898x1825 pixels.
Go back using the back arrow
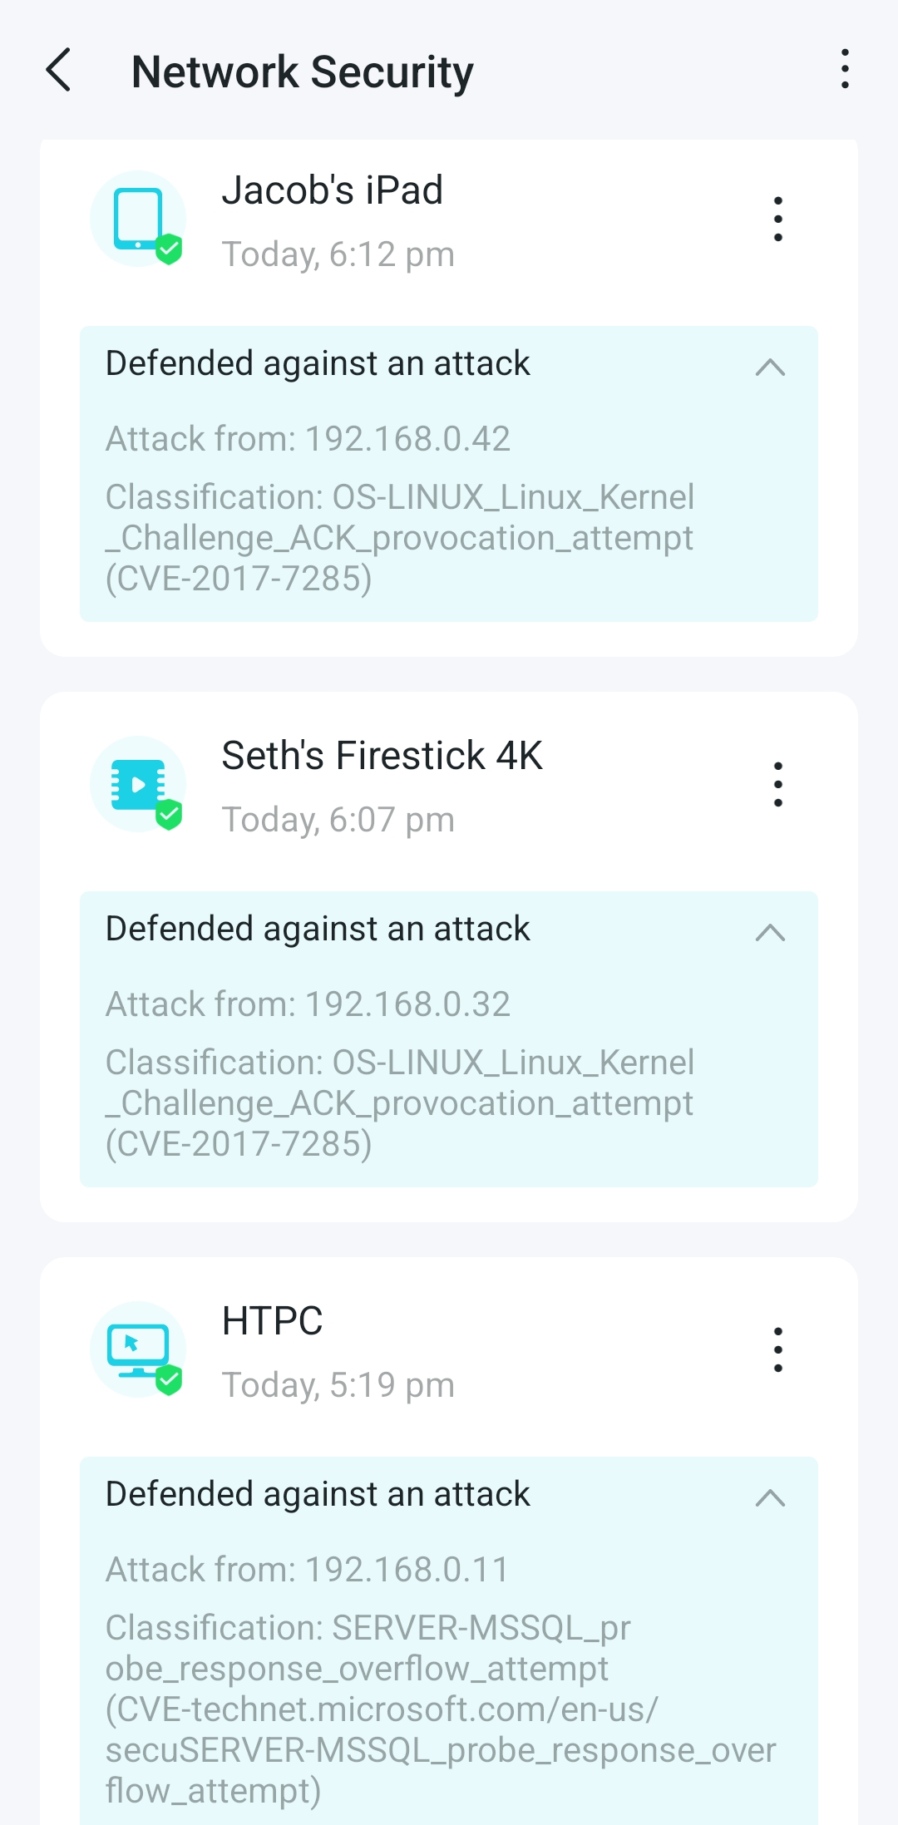[59, 70]
